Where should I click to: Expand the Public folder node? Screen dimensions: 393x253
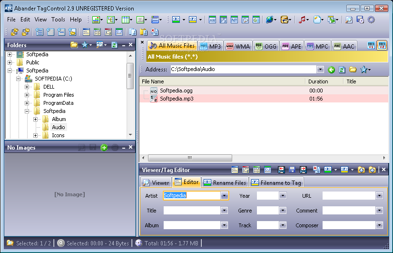click(x=10, y=62)
